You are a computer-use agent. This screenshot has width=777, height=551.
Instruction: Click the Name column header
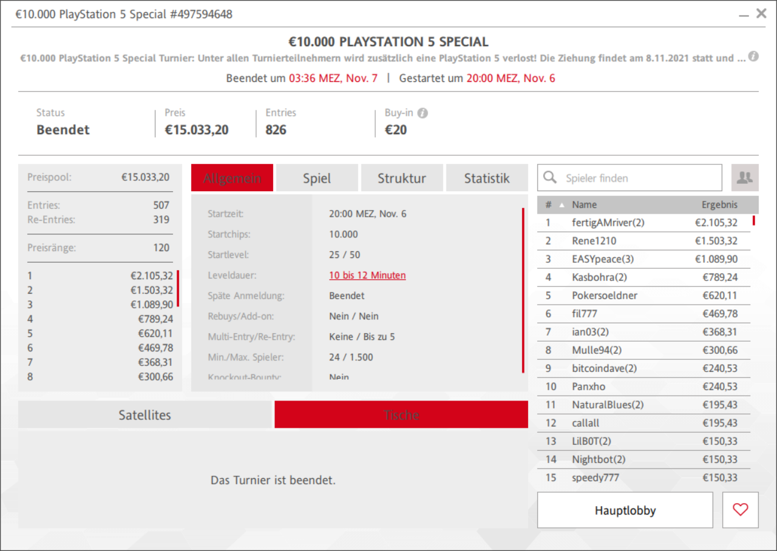pyautogui.click(x=584, y=205)
